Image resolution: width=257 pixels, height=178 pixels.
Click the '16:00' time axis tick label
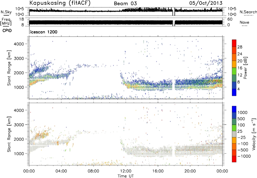tap(158, 171)
